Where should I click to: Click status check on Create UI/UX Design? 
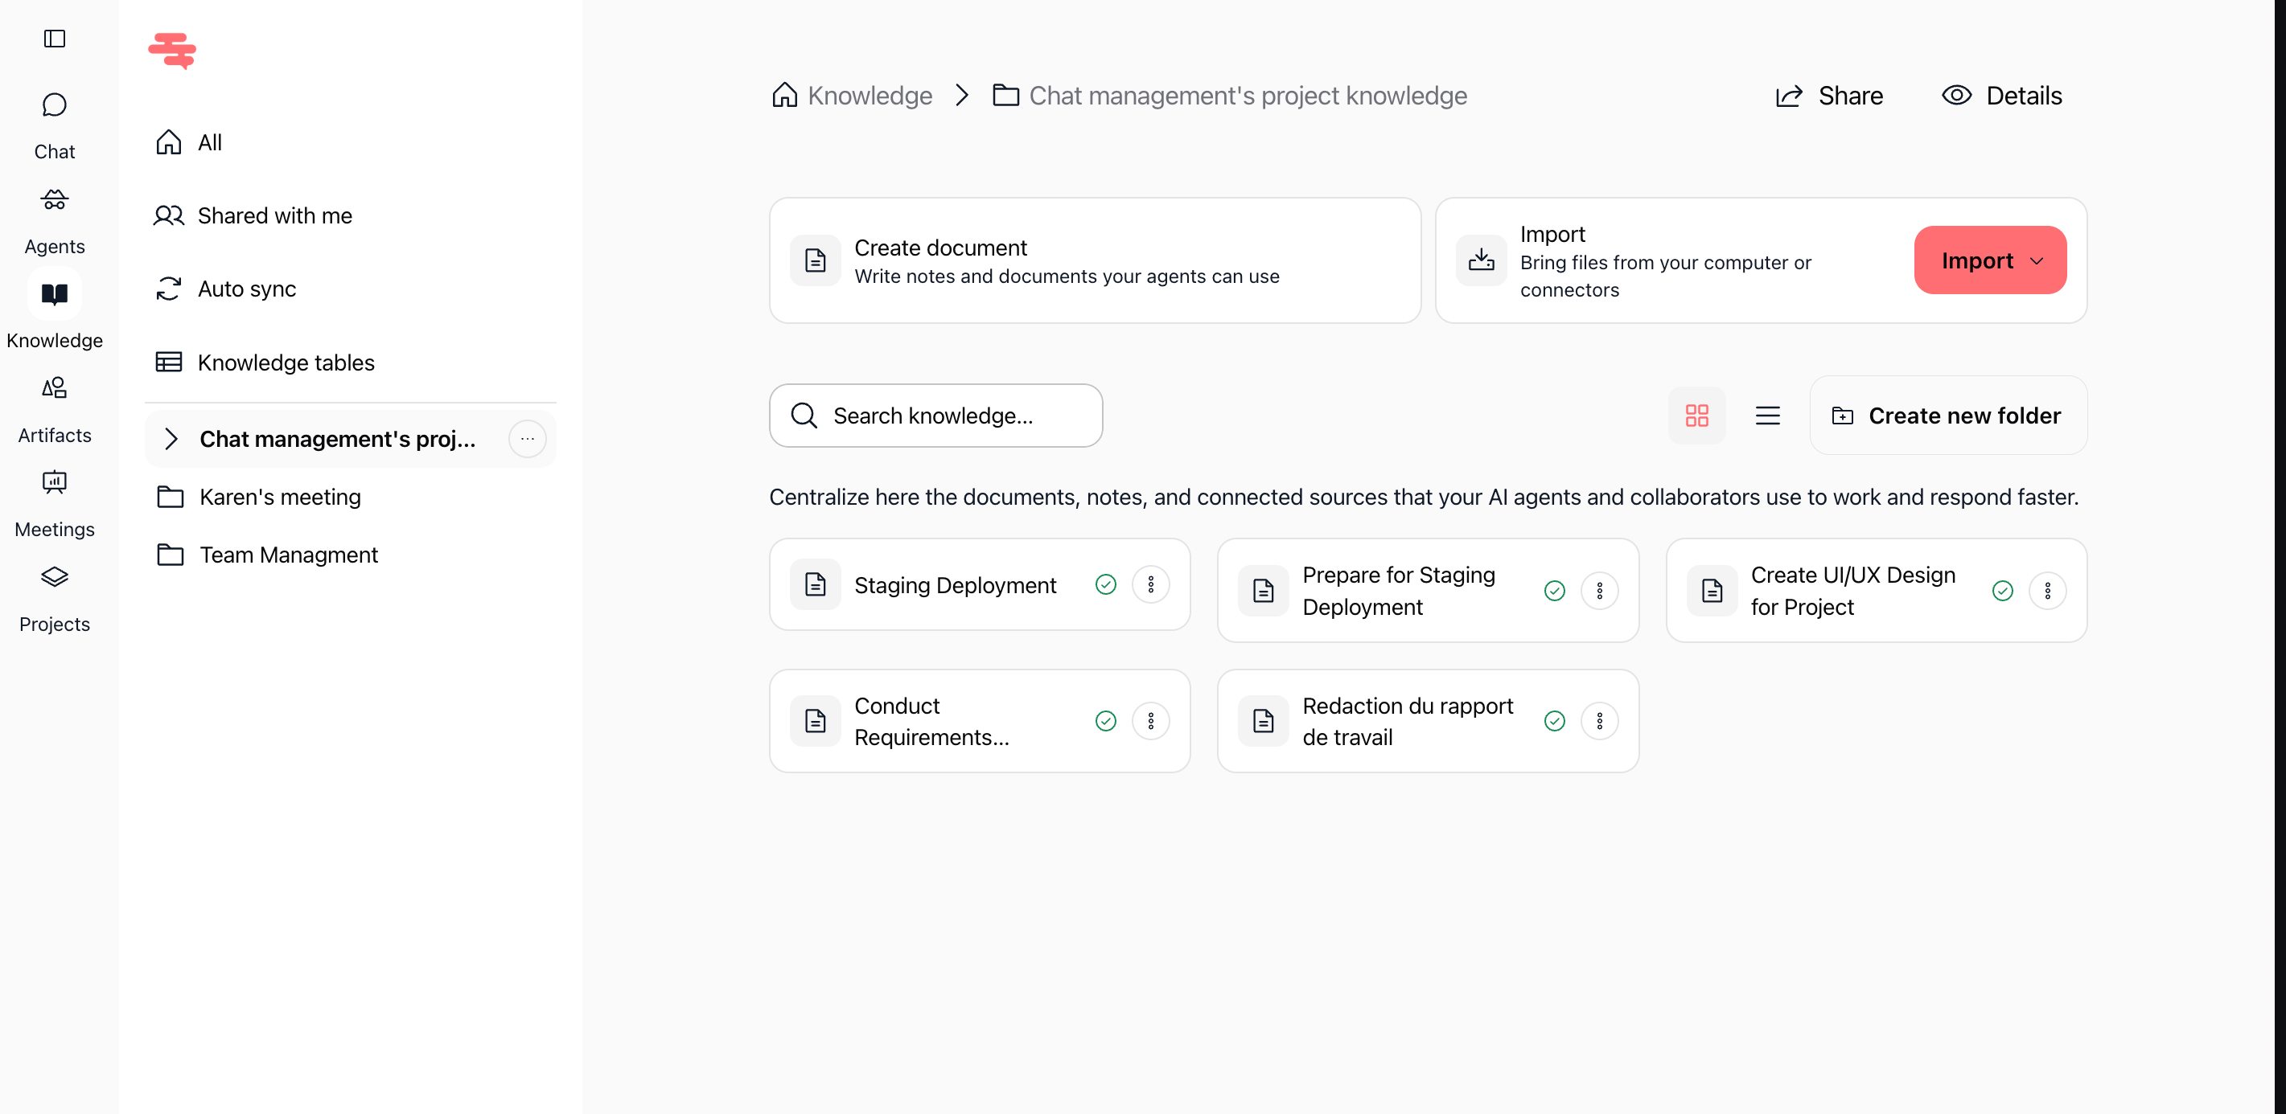(x=2002, y=591)
